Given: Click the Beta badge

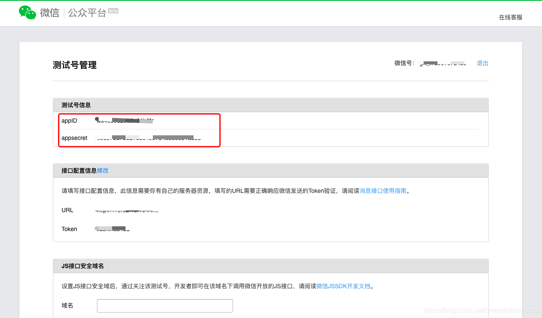Looking at the screenshot, I should click(113, 11).
